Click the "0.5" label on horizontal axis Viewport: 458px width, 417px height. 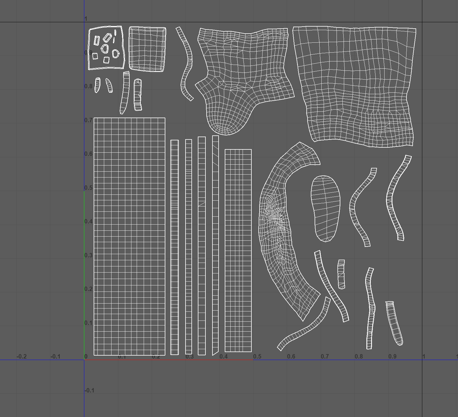257,356
